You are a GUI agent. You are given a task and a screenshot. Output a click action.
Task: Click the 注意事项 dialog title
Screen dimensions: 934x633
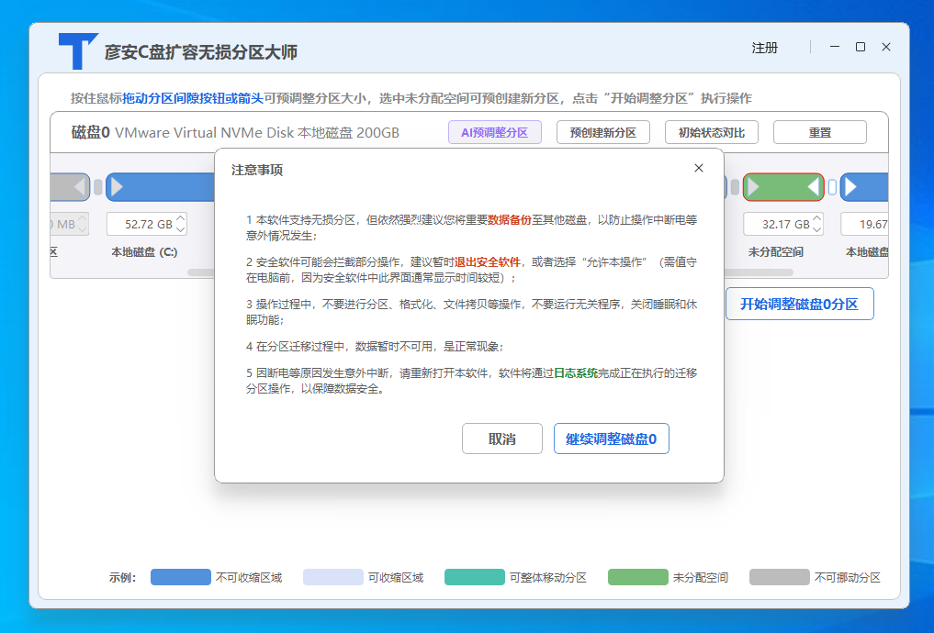click(257, 170)
